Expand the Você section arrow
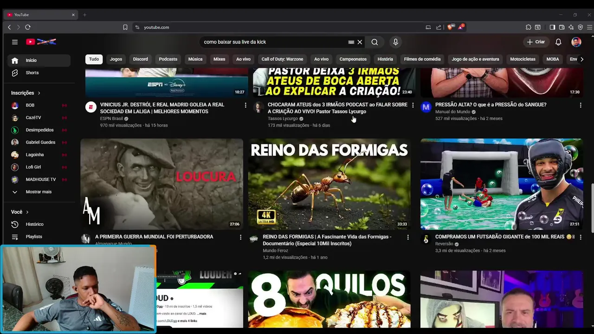Image resolution: width=594 pixels, height=334 pixels. [27, 212]
